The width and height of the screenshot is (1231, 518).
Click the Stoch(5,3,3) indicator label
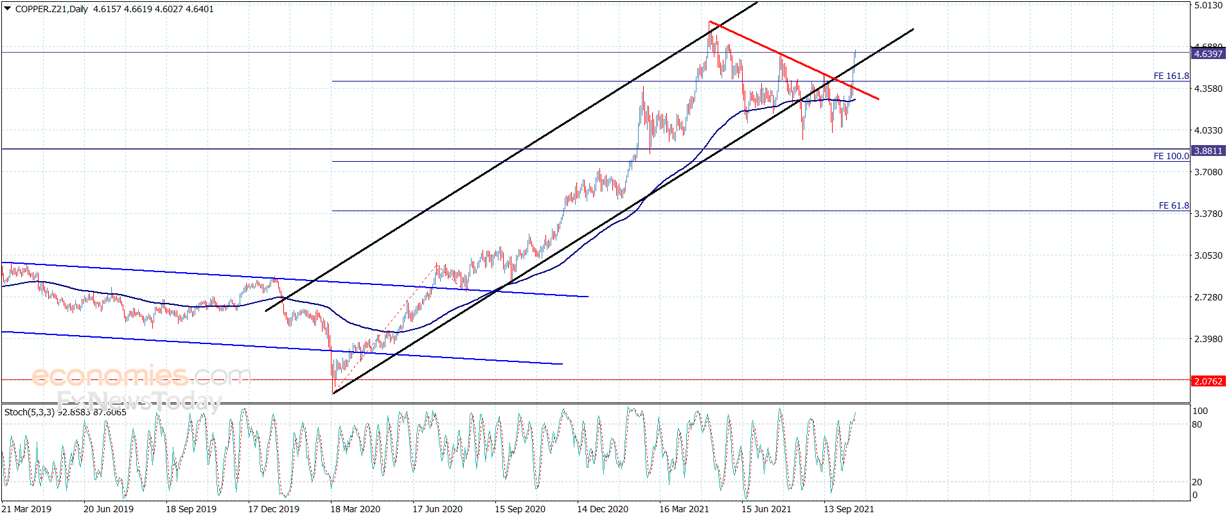[30, 412]
